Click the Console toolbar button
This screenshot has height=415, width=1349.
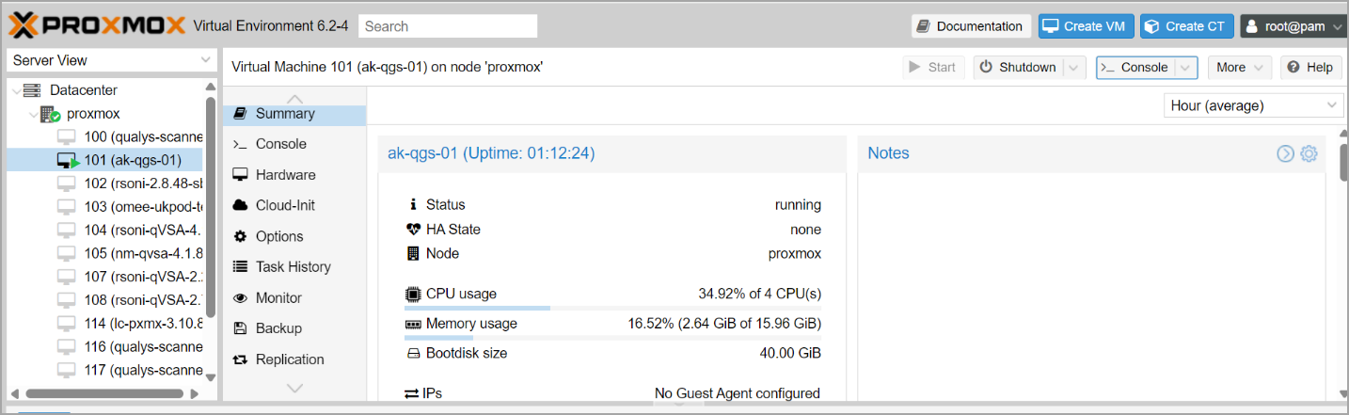(1135, 67)
